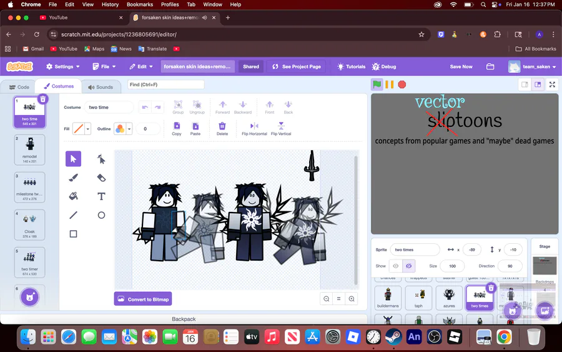Screen dimensions: 562x352
Task: Click the Outline color swatch
Action: (120, 128)
